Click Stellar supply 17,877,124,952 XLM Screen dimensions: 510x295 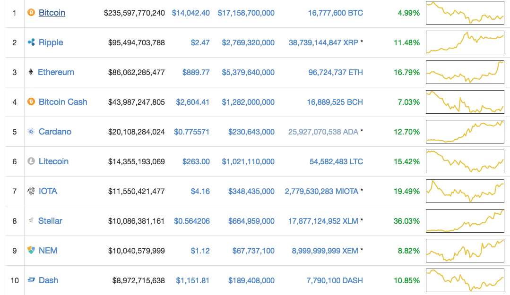tap(323, 221)
